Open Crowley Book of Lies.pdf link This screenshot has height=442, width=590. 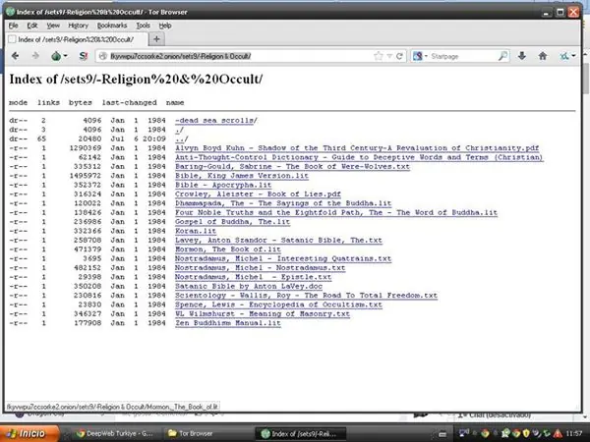click(x=258, y=194)
